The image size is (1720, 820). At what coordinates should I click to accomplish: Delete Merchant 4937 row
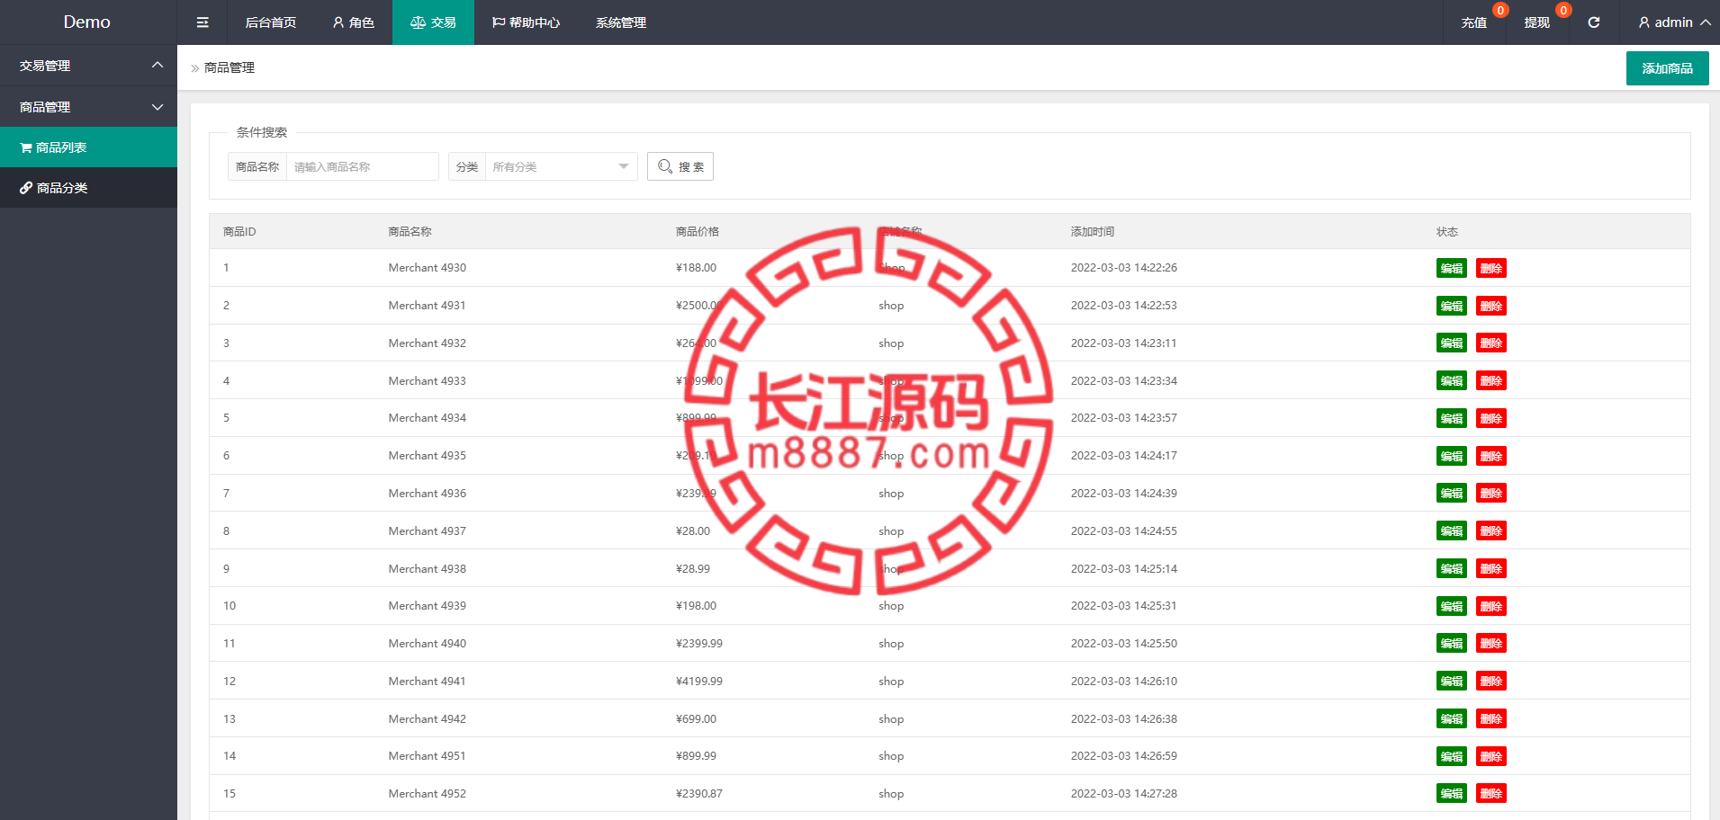pos(1491,531)
